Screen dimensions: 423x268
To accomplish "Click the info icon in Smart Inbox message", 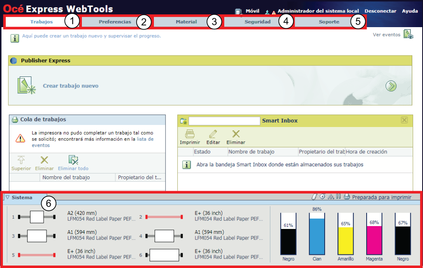I will 186,165.
